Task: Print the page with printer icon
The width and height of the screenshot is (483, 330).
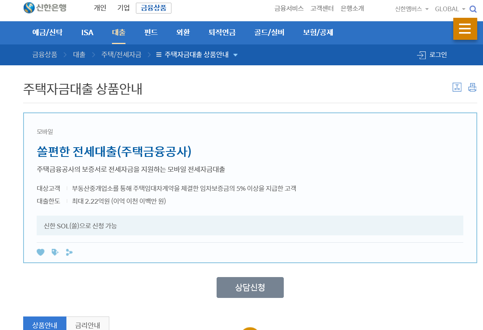Action: [x=472, y=87]
